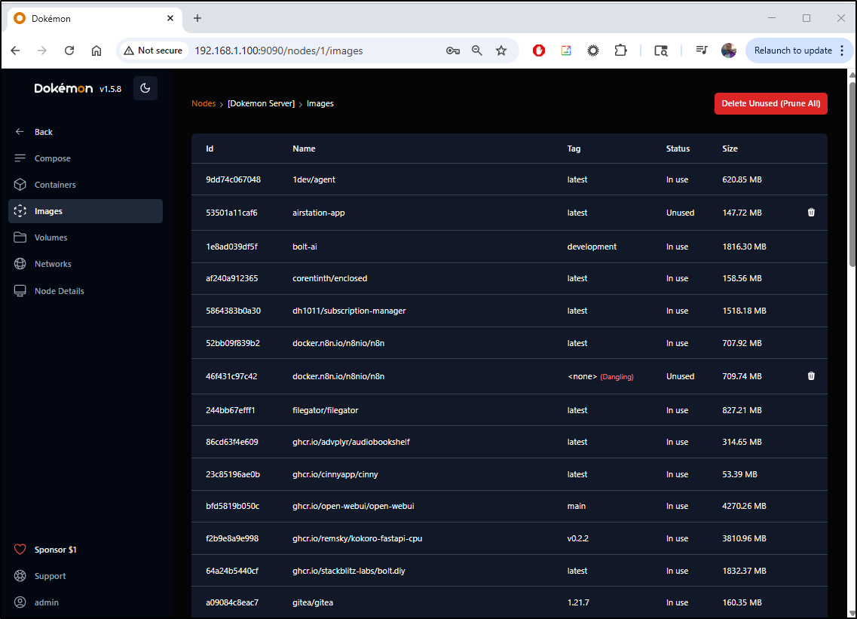Reload the page
This screenshot has width=857, height=619.
tap(69, 51)
